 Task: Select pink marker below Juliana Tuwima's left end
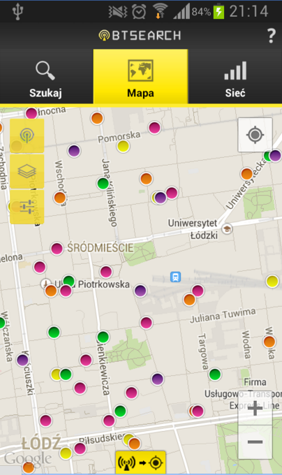tap(146, 323)
